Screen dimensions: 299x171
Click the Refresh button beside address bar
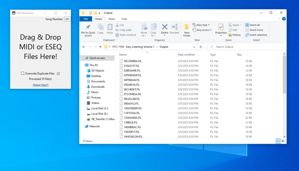click(201, 47)
